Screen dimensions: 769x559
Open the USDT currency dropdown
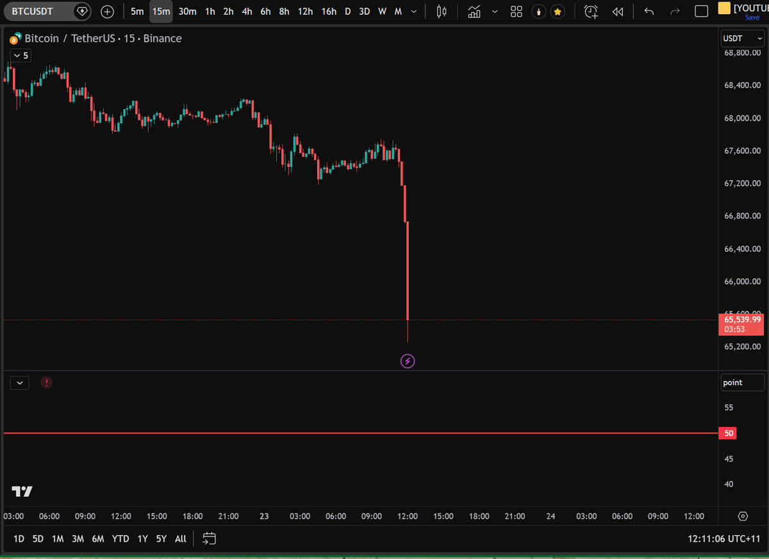743,38
